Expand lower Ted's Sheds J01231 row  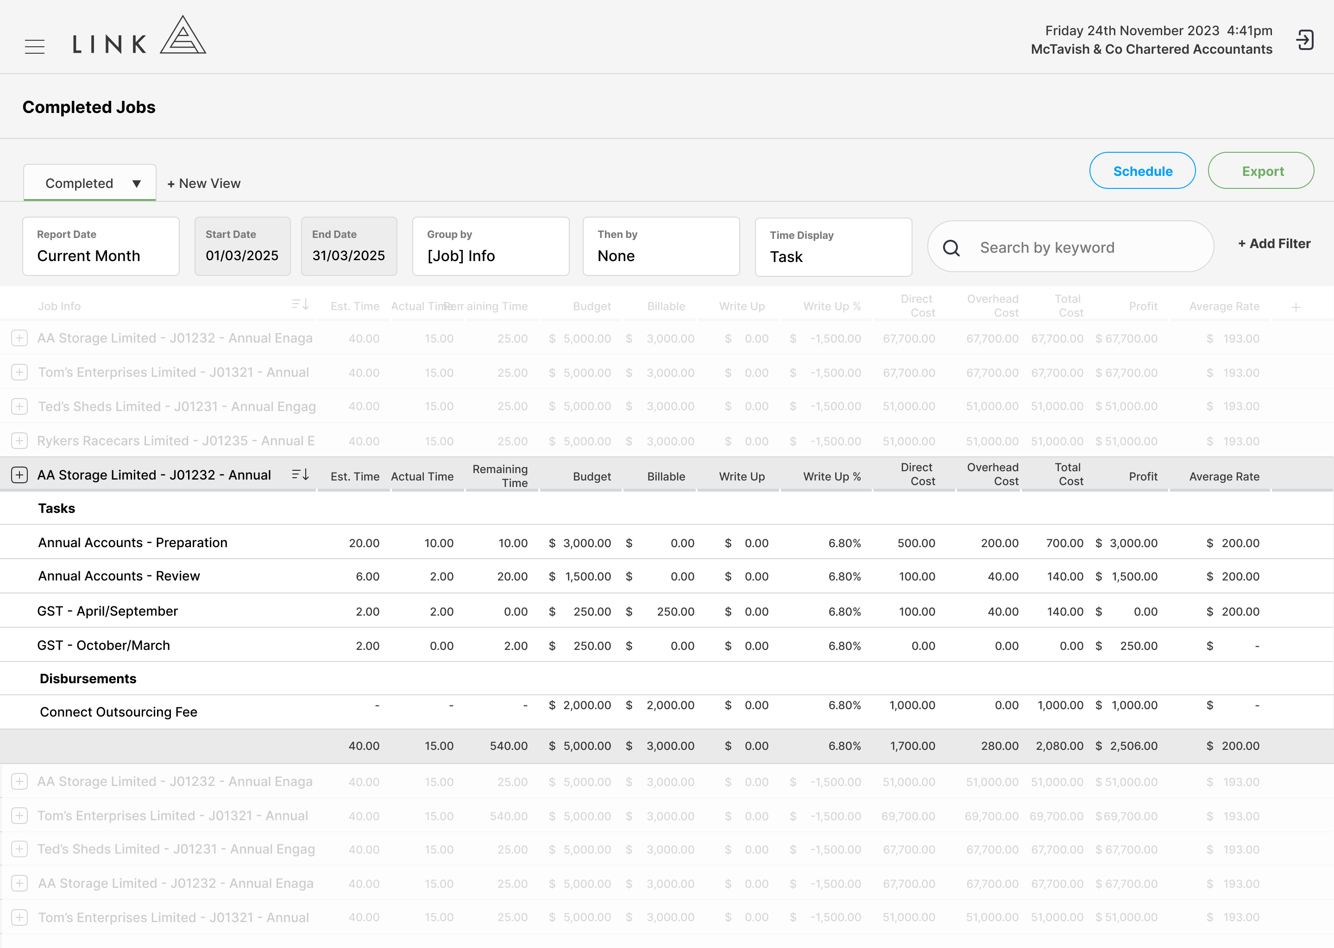pos(19,849)
